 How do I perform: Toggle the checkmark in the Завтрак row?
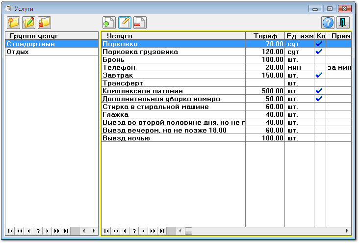click(x=319, y=75)
